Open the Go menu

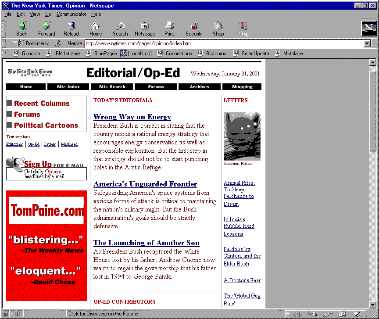point(48,14)
